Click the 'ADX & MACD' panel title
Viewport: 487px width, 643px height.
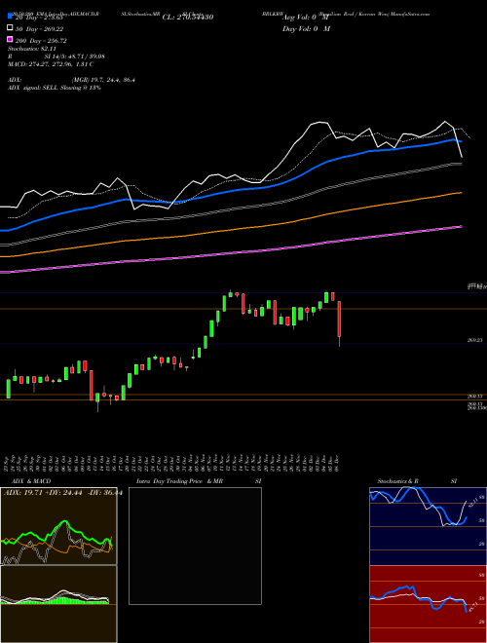tap(31, 481)
